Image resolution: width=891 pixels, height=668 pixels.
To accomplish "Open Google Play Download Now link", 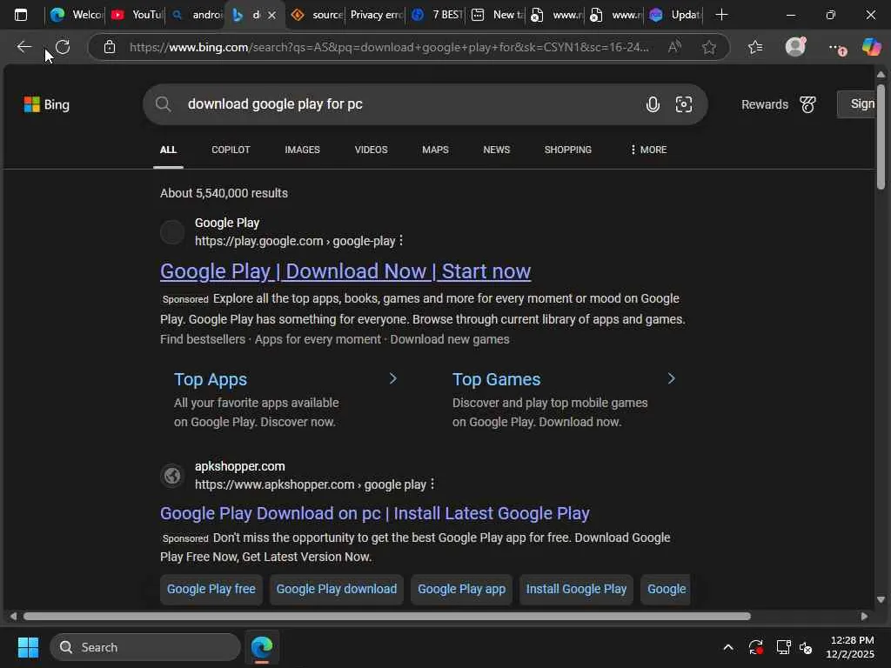I will click(345, 271).
